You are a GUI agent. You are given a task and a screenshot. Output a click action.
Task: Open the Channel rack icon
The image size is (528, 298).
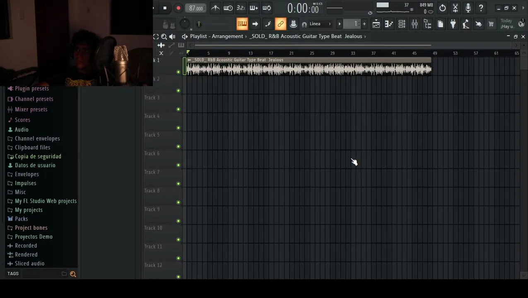(402, 24)
